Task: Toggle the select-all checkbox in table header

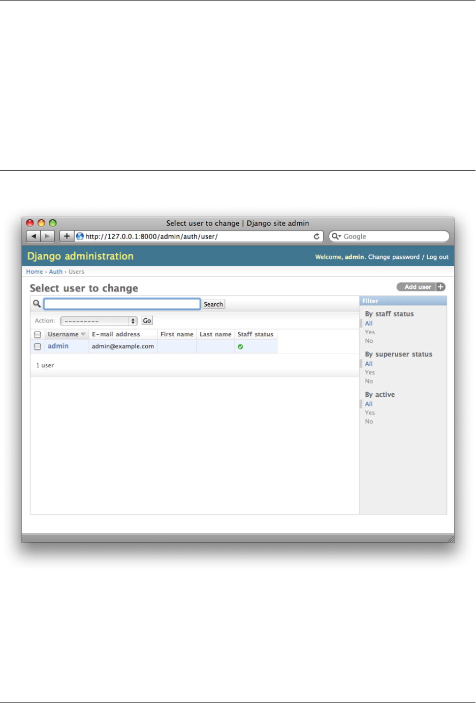Action: click(x=37, y=335)
